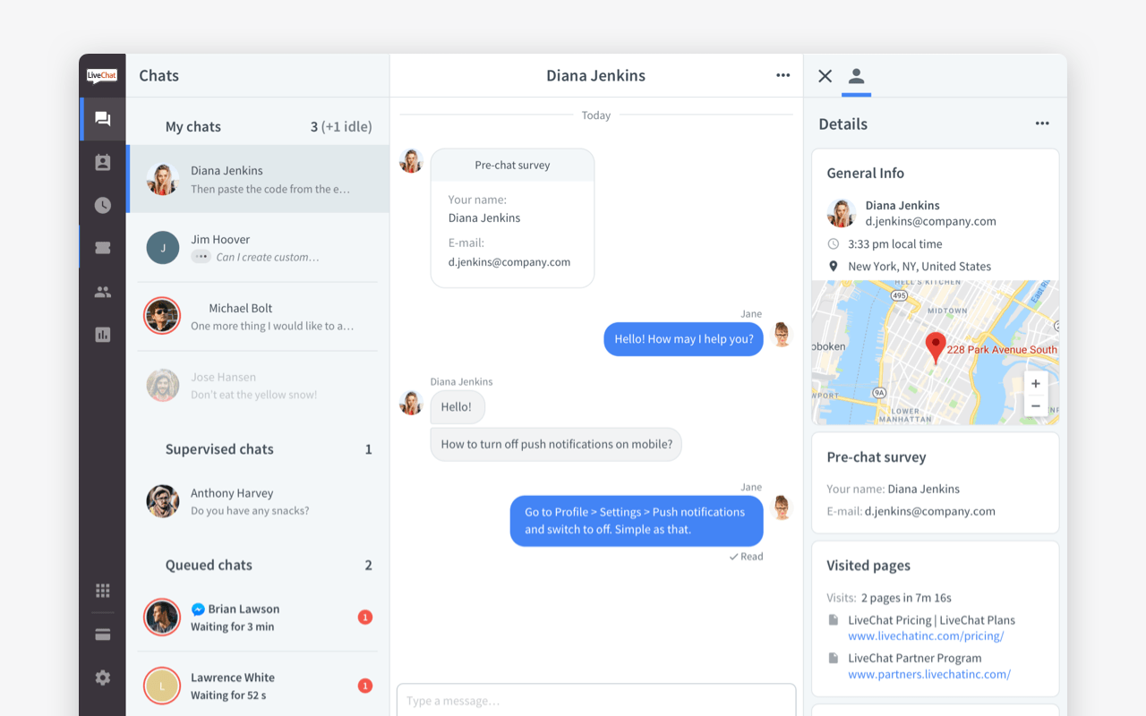This screenshot has width=1146, height=716.
Task: Click the '3 (+1 idle)' chat count
Action: click(x=341, y=126)
